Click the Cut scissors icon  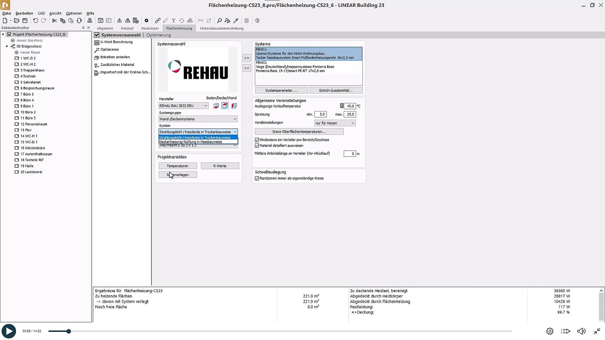(54, 20)
